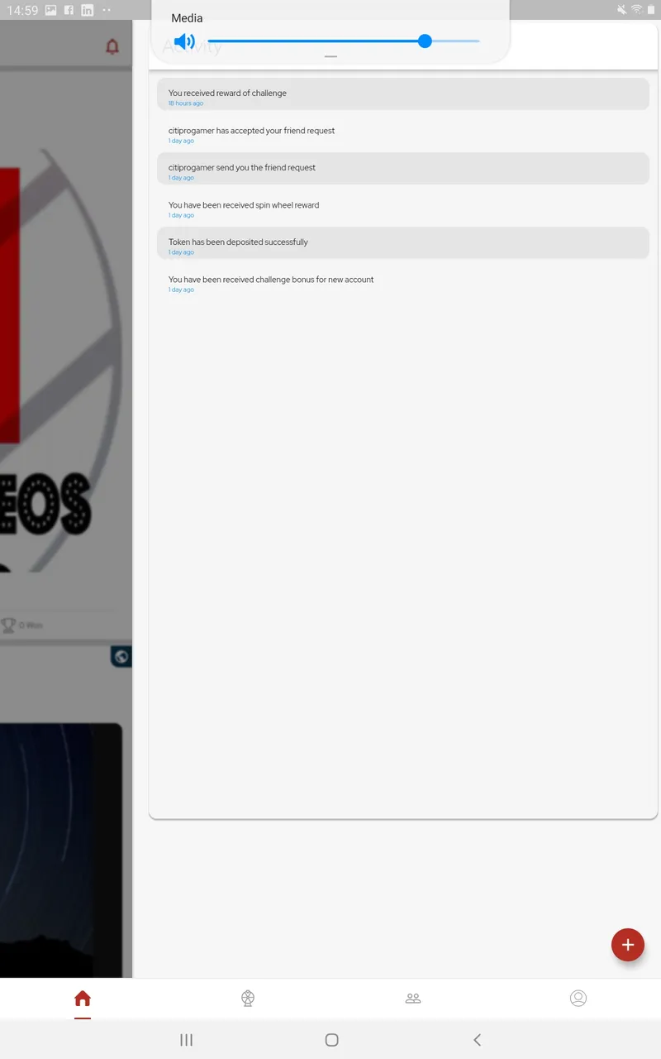The width and height of the screenshot is (661, 1059).
Task: Tap the trophy wins icon
Action: click(8, 625)
